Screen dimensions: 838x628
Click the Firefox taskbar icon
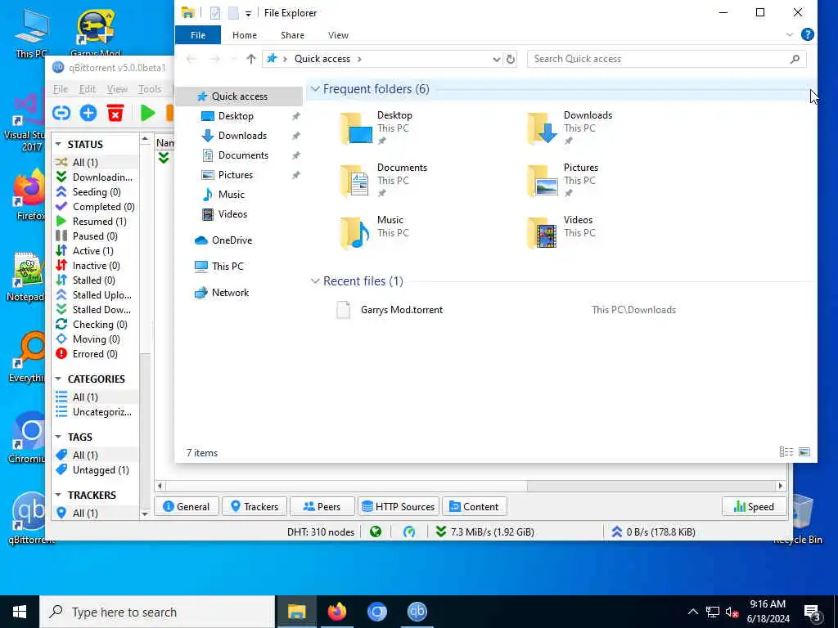[x=336, y=612]
